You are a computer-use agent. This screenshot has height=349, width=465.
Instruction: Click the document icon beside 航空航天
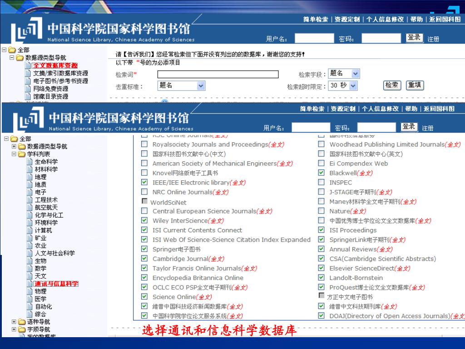(x=30, y=207)
